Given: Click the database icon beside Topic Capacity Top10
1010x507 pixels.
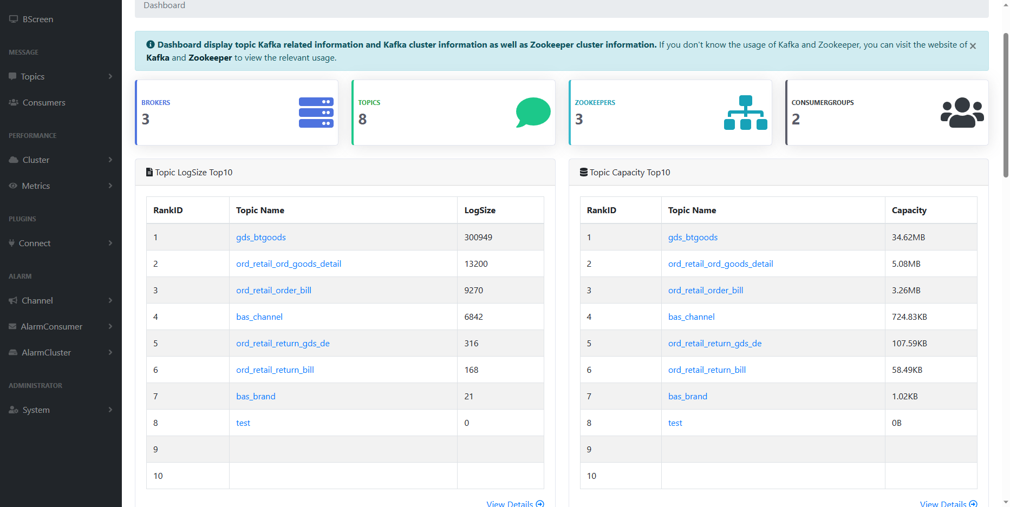Looking at the screenshot, I should [584, 172].
